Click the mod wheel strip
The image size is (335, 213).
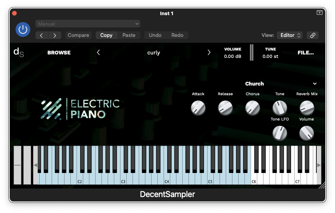[x=27, y=165]
